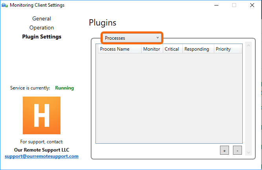
Task: Add a process with the plus button
Action: click(224, 150)
